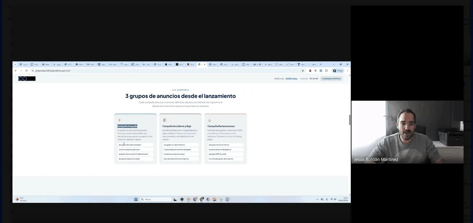The height and width of the screenshot is (223, 473).
Task: Switch to the Gmail tab in browser
Action: click(90, 64)
